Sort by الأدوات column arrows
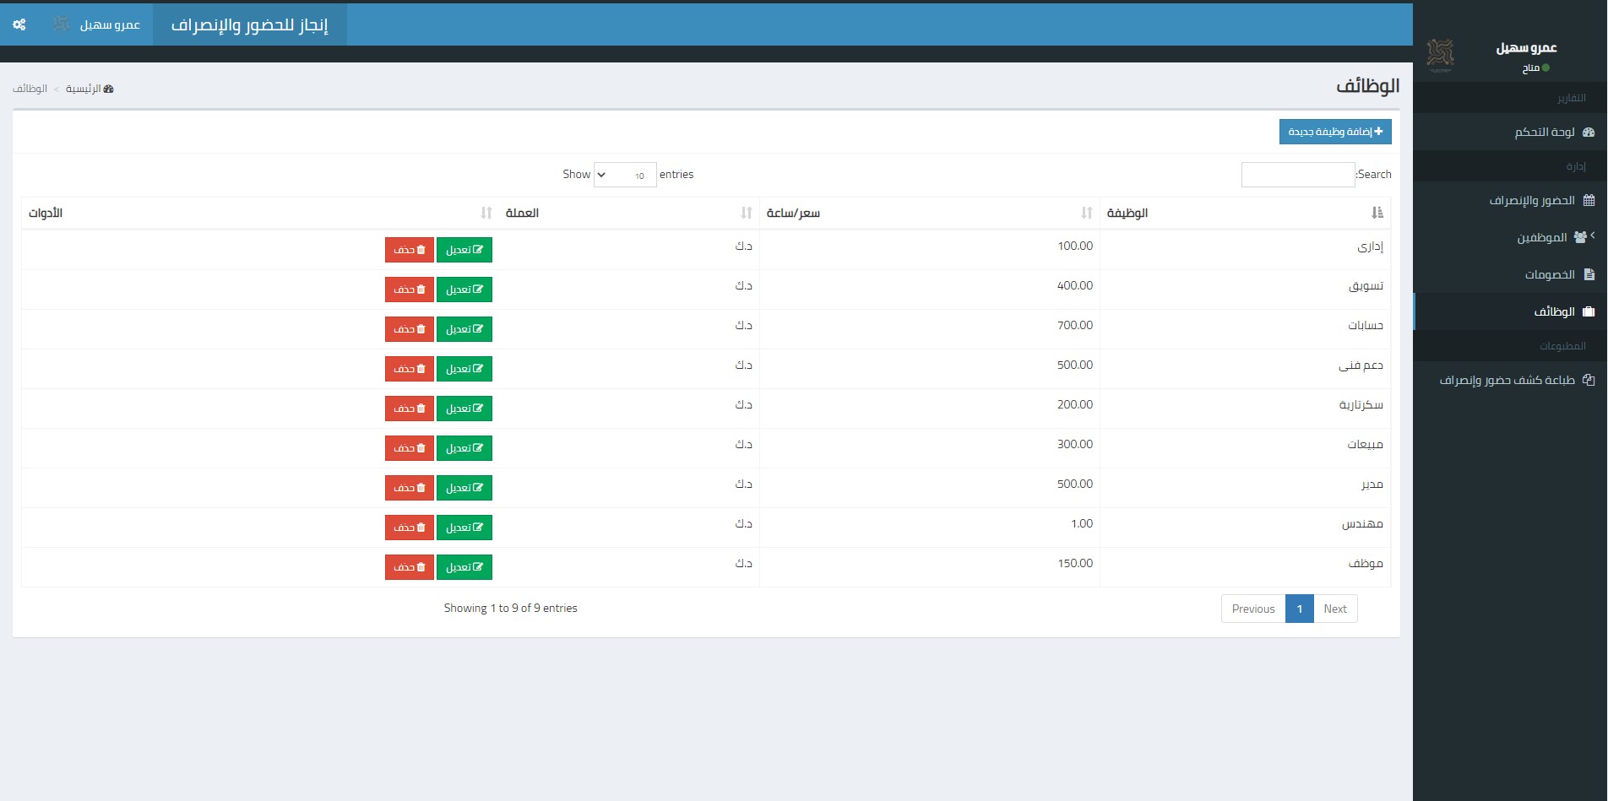Image resolution: width=1608 pixels, height=801 pixels. (486, 213)
